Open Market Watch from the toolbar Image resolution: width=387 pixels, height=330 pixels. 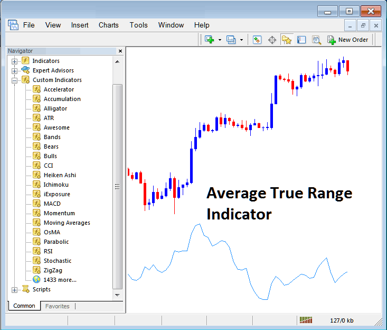tap(257, 40)
